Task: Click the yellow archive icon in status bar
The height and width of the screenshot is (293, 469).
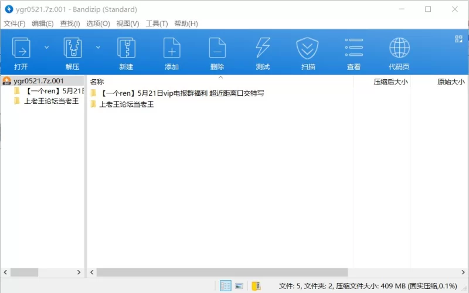Action: (256, 286)
